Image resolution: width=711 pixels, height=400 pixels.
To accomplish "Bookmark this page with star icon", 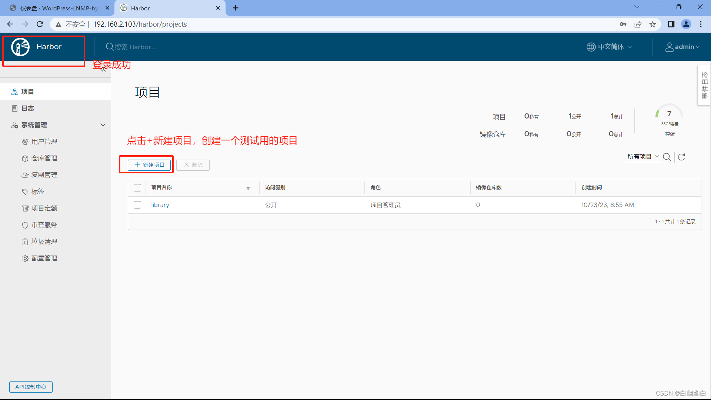I will coord(652,24).
